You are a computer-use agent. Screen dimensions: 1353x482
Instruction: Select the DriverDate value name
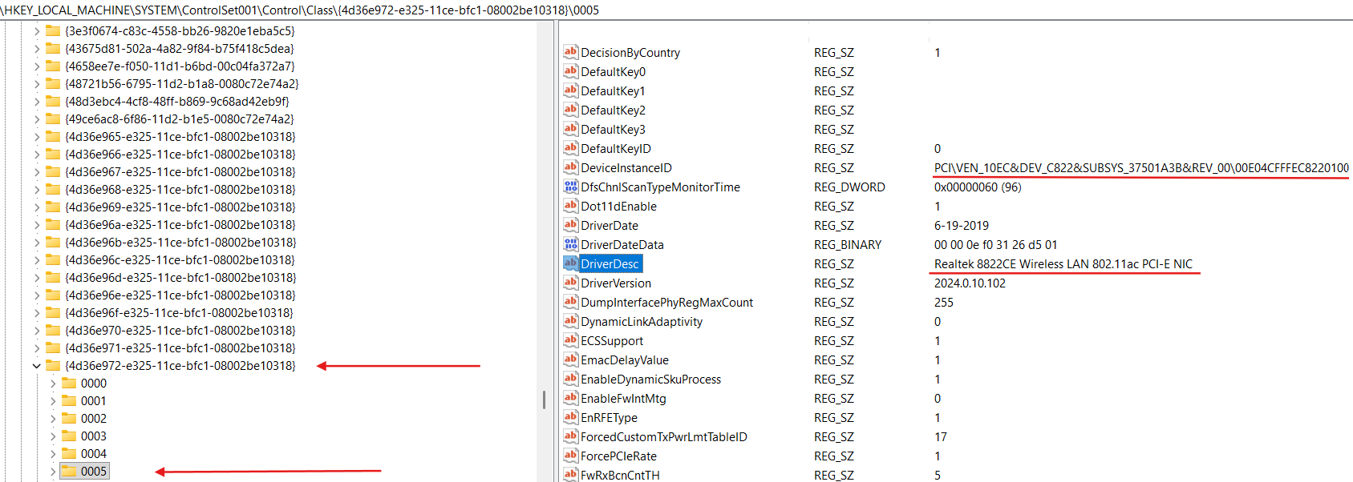pos(610,226)
